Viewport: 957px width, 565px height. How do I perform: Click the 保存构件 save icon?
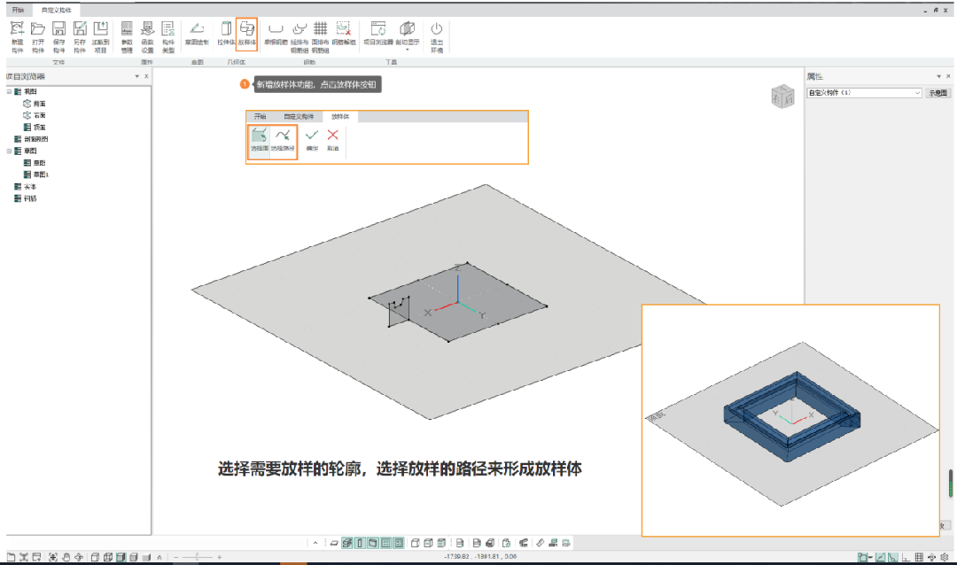tap(59, 35)
